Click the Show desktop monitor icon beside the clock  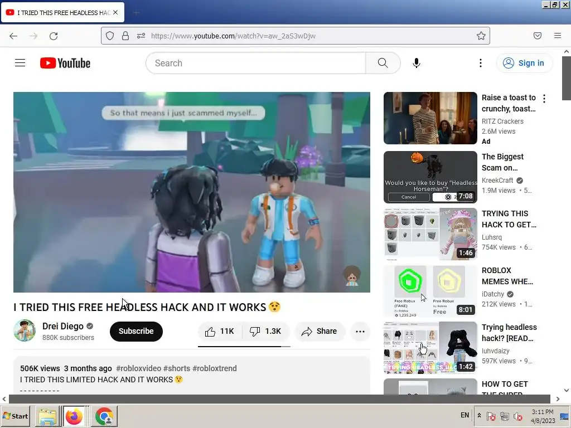[564, 416]
